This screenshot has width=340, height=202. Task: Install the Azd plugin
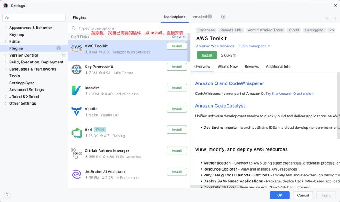[177, 130]
